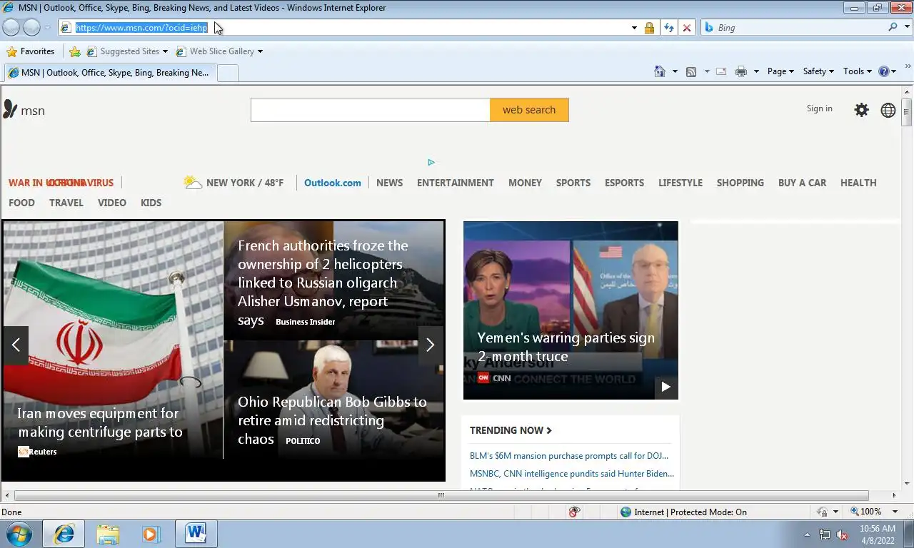
Task: Click the red Stop loading icon
Action: [x=687, y=27]
